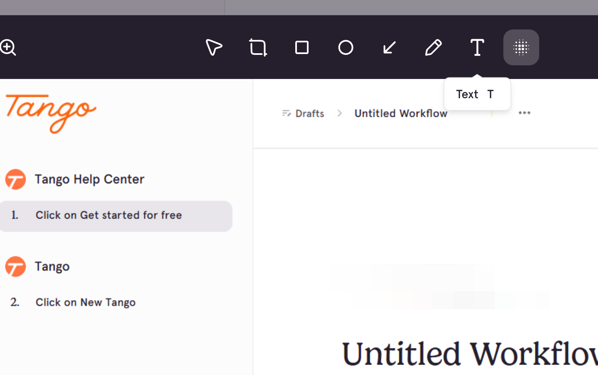Screen dimensions: 598x375
Task: Click the Tango Help Center section heading
Action: [89, 179]
